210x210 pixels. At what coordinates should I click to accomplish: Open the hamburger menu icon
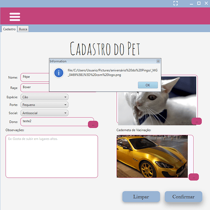pyautogui.click(x=15, y=17)
